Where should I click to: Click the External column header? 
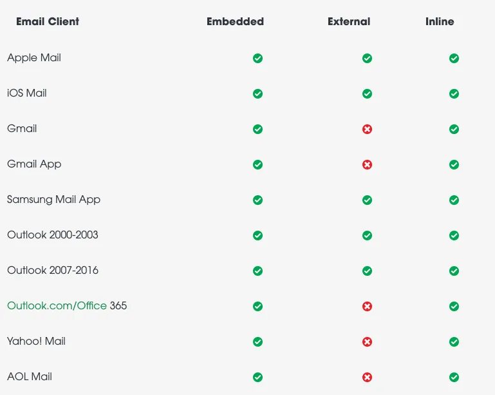click(349, 21)
